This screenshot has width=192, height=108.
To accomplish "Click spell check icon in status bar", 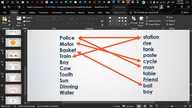I will click(x=14, y=106).
